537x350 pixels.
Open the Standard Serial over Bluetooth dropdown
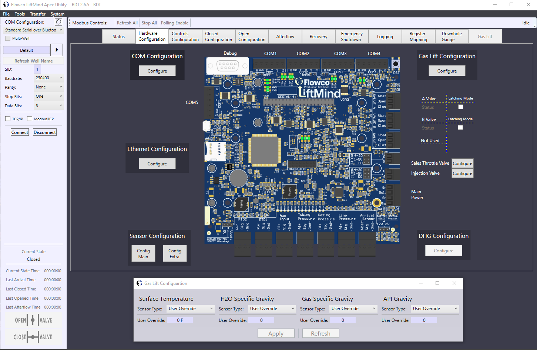click(33, 30)
